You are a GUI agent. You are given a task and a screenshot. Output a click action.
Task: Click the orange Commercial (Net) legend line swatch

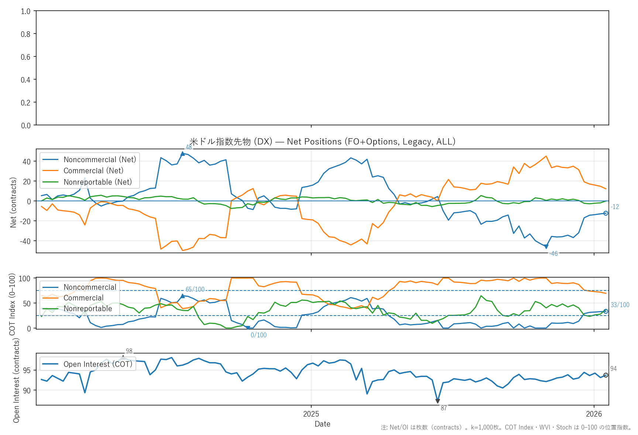click(51, 171)
